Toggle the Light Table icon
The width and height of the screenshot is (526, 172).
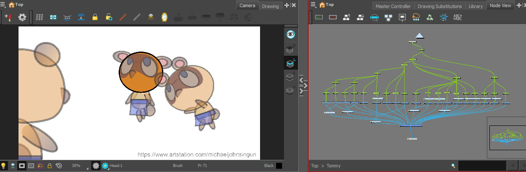[x=151, y=18]
